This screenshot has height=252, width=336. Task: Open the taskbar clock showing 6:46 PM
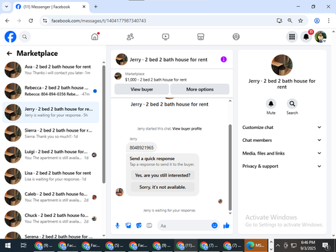pos(308,245)
